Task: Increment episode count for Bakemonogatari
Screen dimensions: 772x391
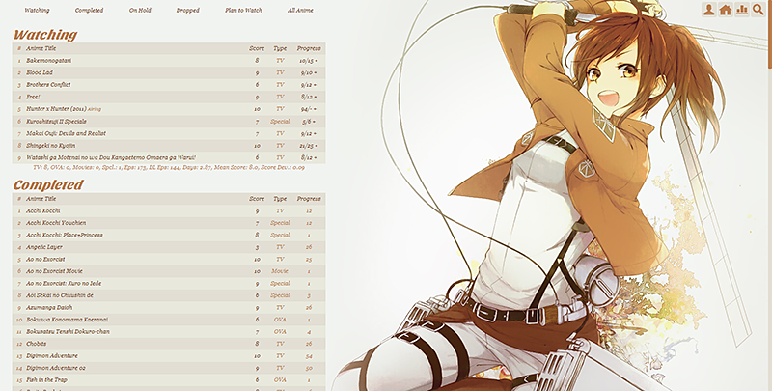Action: (316, 60)
